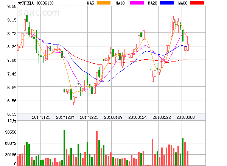The width and height of the screenshot is (227, 166).
Task: Click the tallest green volume bar near 20171207
Action: pyautogui.click(x=64, y=148)
